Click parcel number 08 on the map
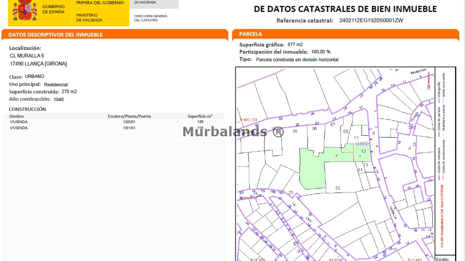The image size is (465, 261). coord(346,131)
